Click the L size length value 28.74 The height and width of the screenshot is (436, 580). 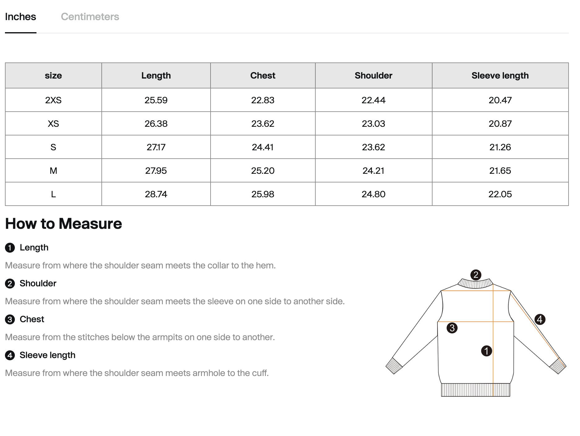156,194
